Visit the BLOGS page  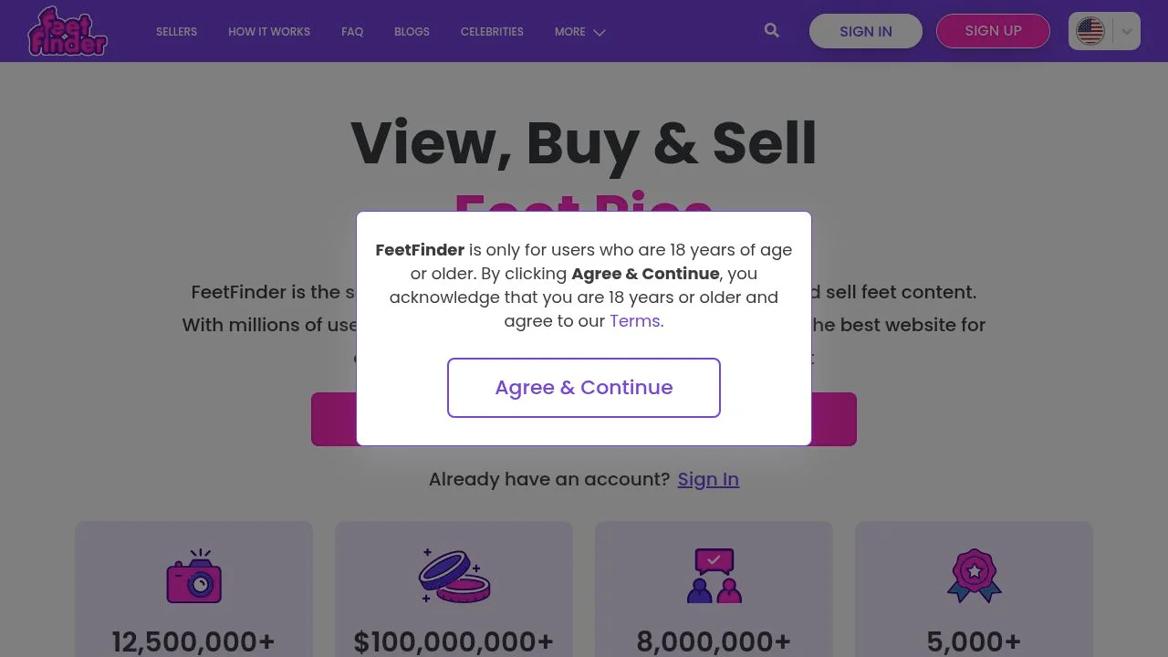click(411, 32)
